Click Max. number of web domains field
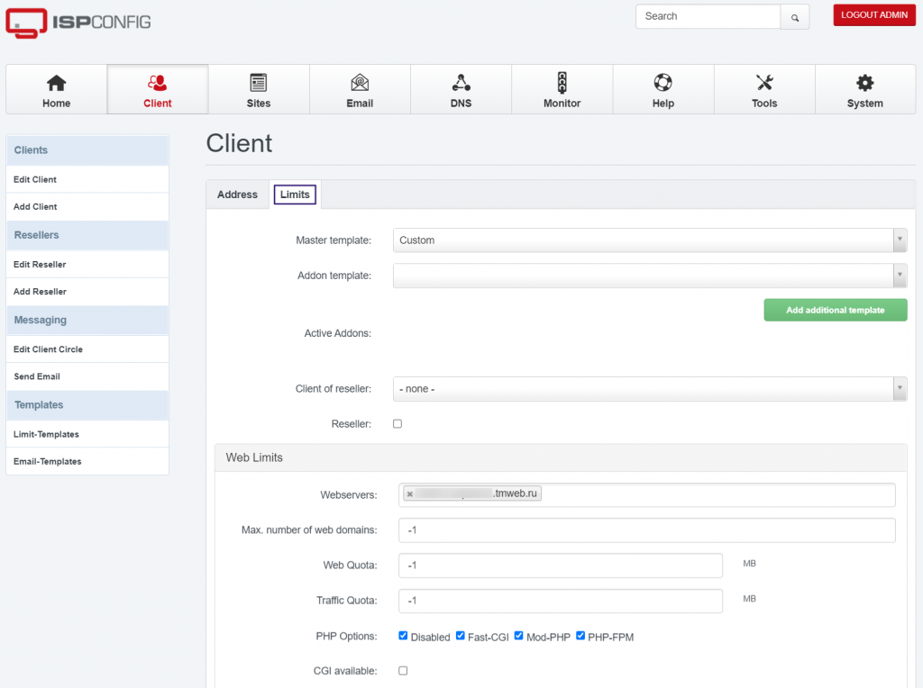 647,530
